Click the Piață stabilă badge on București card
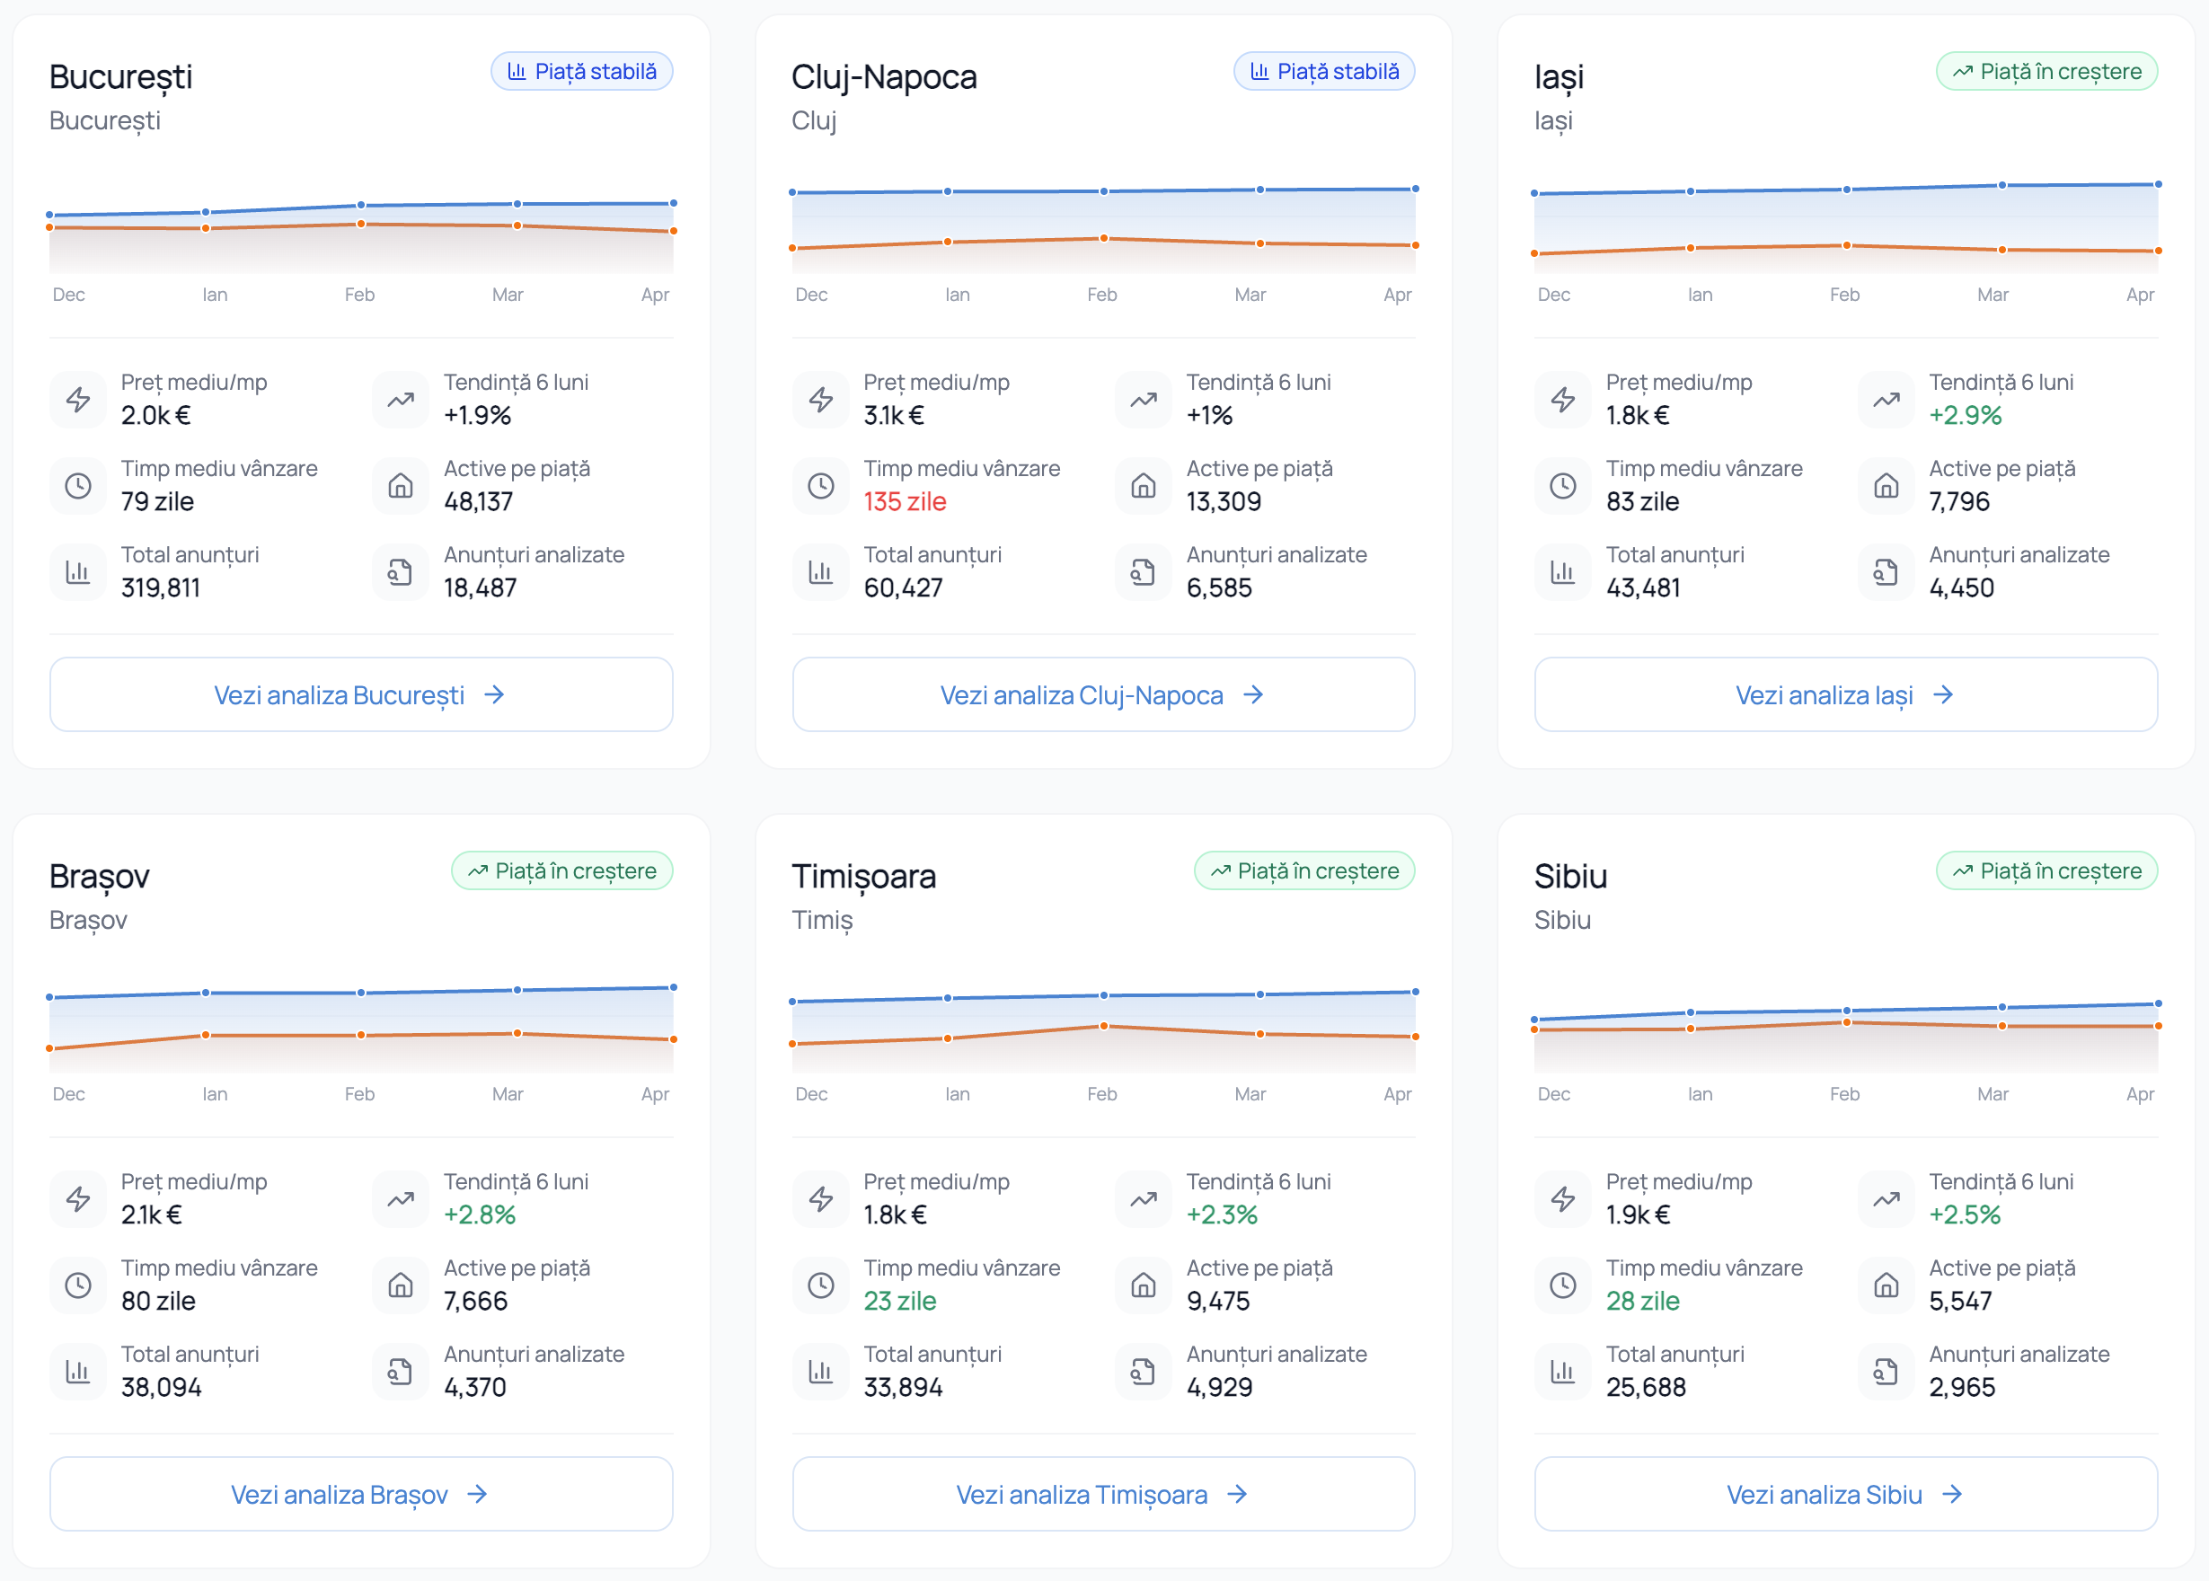The image size is (2209, 1581). click(582, 71)
